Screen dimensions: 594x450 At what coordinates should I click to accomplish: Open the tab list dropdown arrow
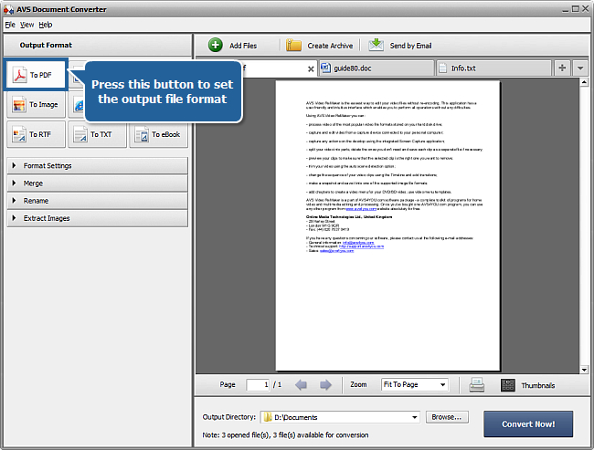pyautogui.click(x=580, y=68)
